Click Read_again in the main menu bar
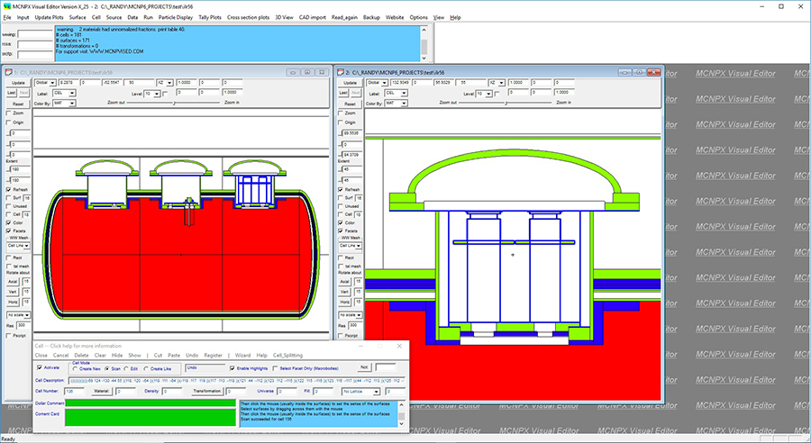This screenshot has width=811, height=443. pos(344,17)
